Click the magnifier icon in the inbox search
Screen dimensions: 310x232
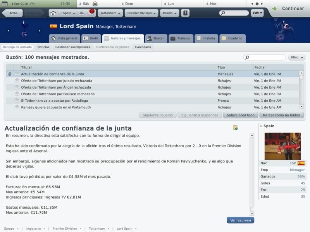point(247,57)
